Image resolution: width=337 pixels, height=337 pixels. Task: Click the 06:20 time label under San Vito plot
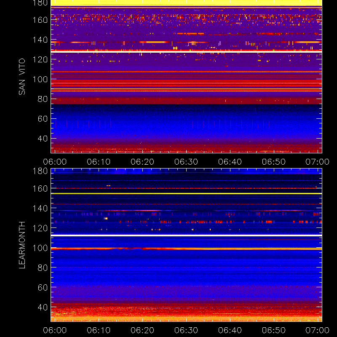142,162
